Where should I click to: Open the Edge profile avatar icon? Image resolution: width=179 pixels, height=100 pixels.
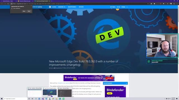click(171, 4)
